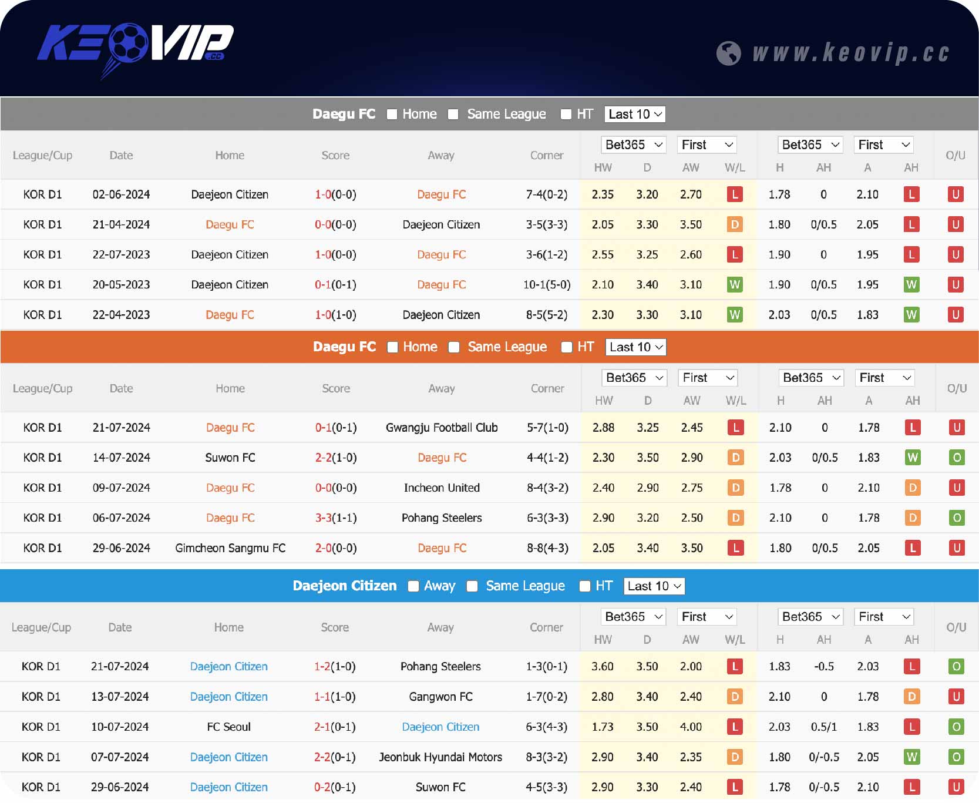Screen dimensions: 979x803
Task: Toggle the Away checkbox for Daejeon Citizen
Action: tap(413, 586)
